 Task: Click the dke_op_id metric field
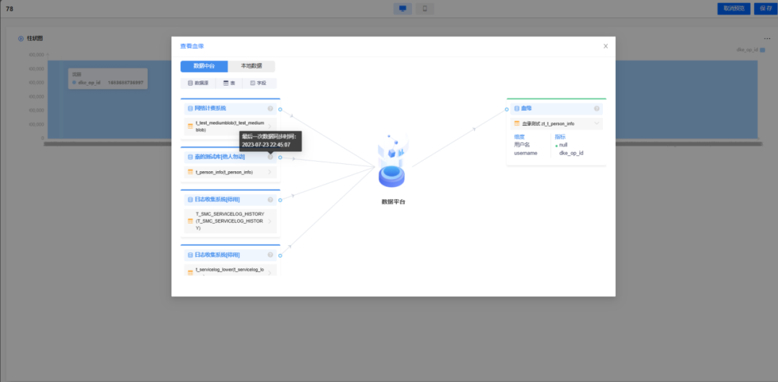(571, 153)
